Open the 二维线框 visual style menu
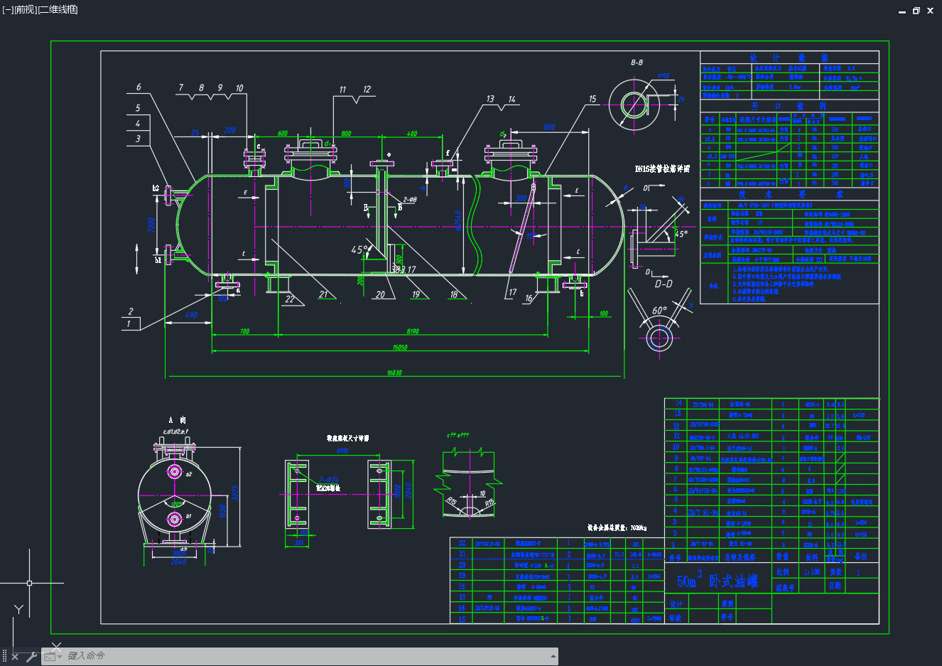942x666 pixels. [58, 10]
